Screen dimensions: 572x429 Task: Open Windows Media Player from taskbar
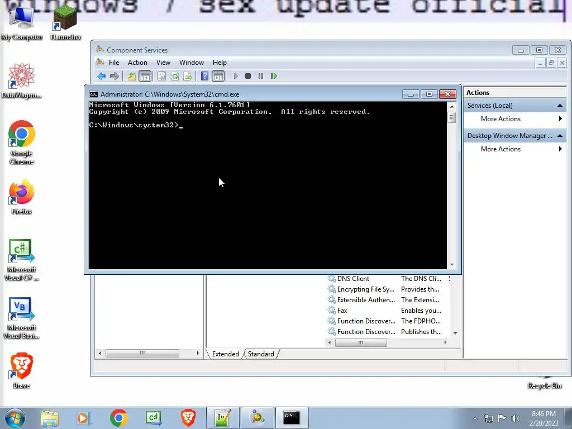pos(84,418)
